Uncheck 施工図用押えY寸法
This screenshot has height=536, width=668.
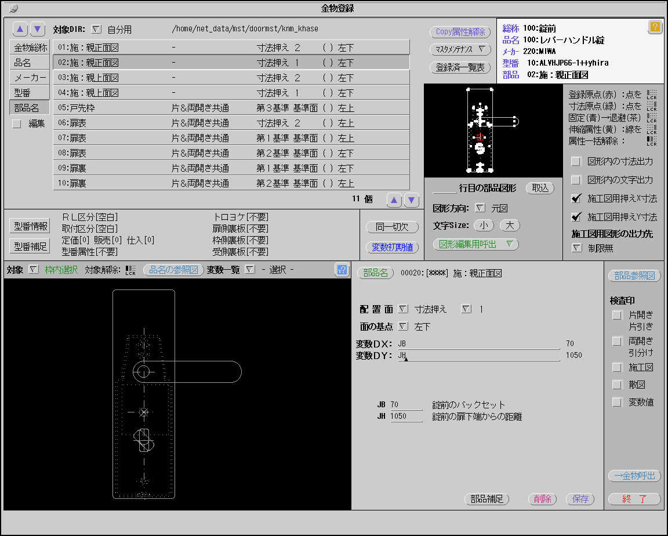tap(576, 217)
